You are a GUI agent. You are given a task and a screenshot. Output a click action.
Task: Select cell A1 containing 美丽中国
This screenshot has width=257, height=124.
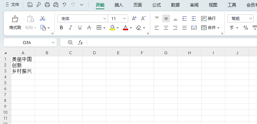click(23, 59)
